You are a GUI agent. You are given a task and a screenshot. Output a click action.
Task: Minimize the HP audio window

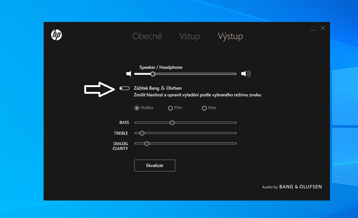(x=313, y=30)
